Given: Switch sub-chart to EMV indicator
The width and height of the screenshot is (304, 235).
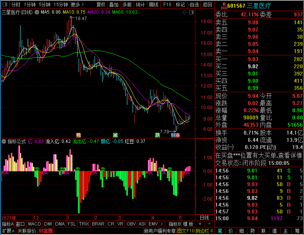Looking at the screenshot, I should click(153, 224).
